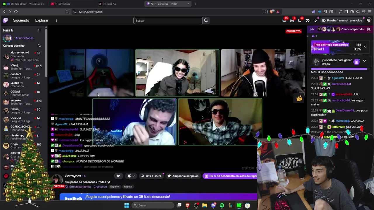The image size is (374, 210).
Task: Click the Windows Start button
Action: tap(127, 205)
